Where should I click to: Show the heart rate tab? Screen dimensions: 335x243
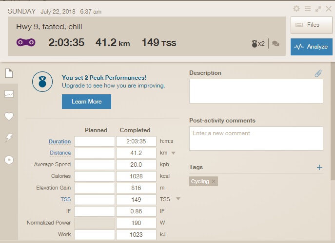(9, 116)
